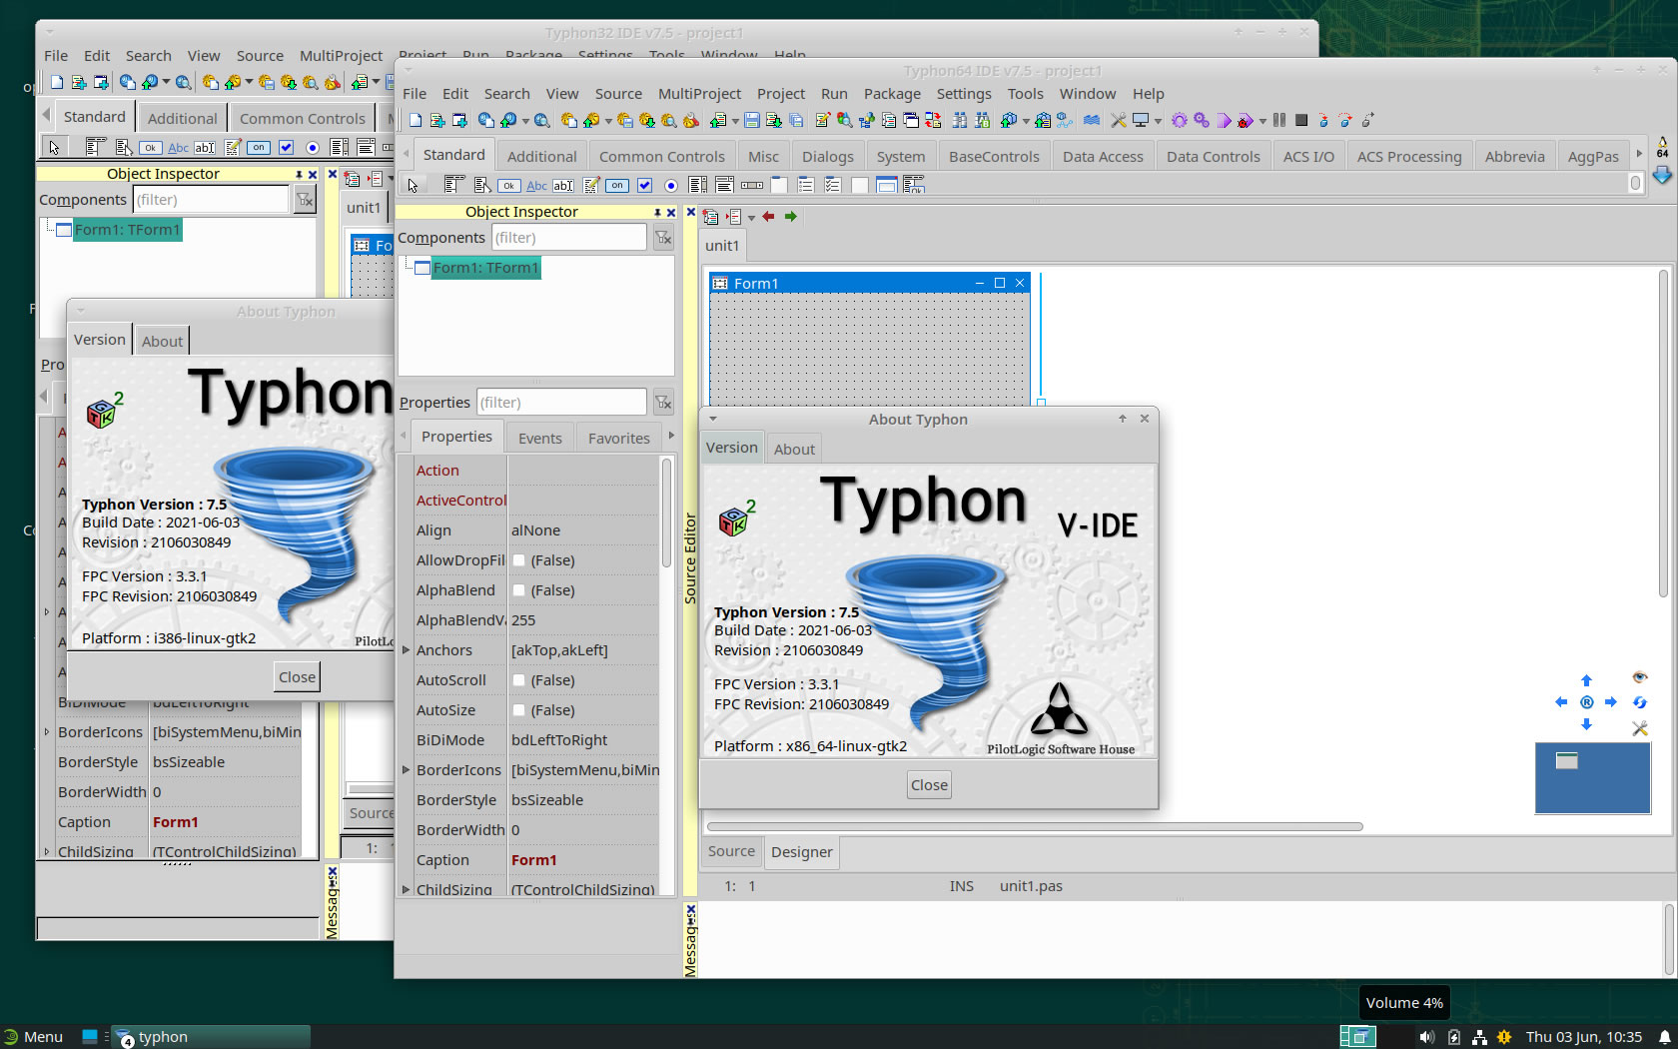Expand the ChildSizing property in Typhon64 inspector
The height and width of the screenshot is (1049, 1678).
(406, 888)
